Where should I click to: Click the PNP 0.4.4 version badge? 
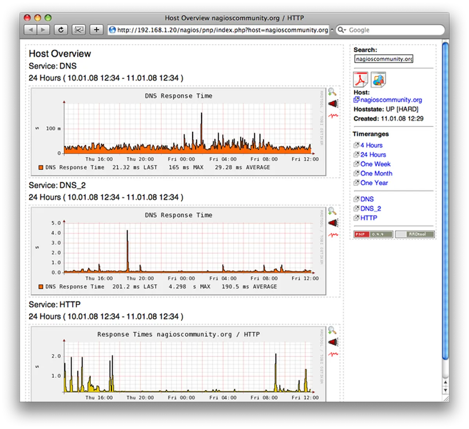coord(373,234)
